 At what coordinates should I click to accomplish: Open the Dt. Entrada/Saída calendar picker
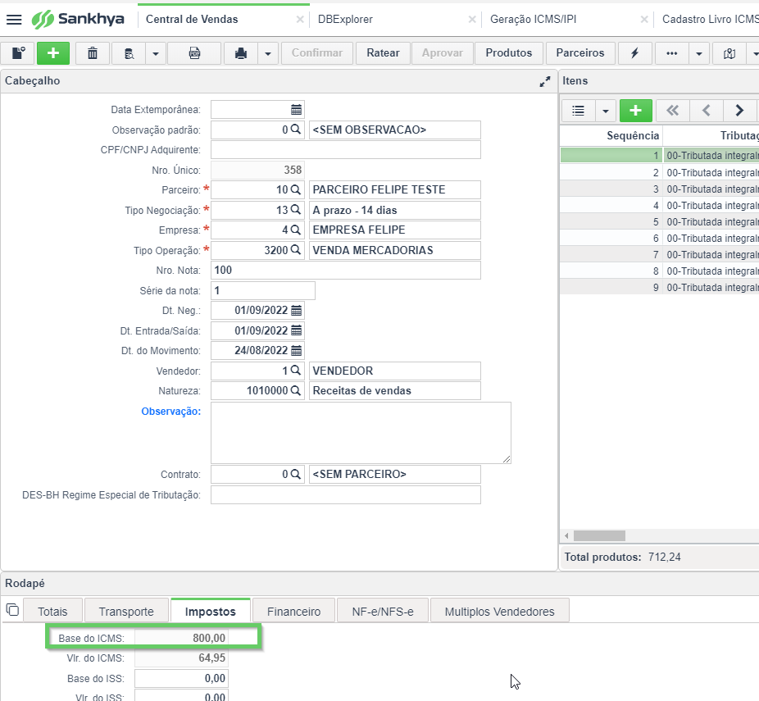296,330
